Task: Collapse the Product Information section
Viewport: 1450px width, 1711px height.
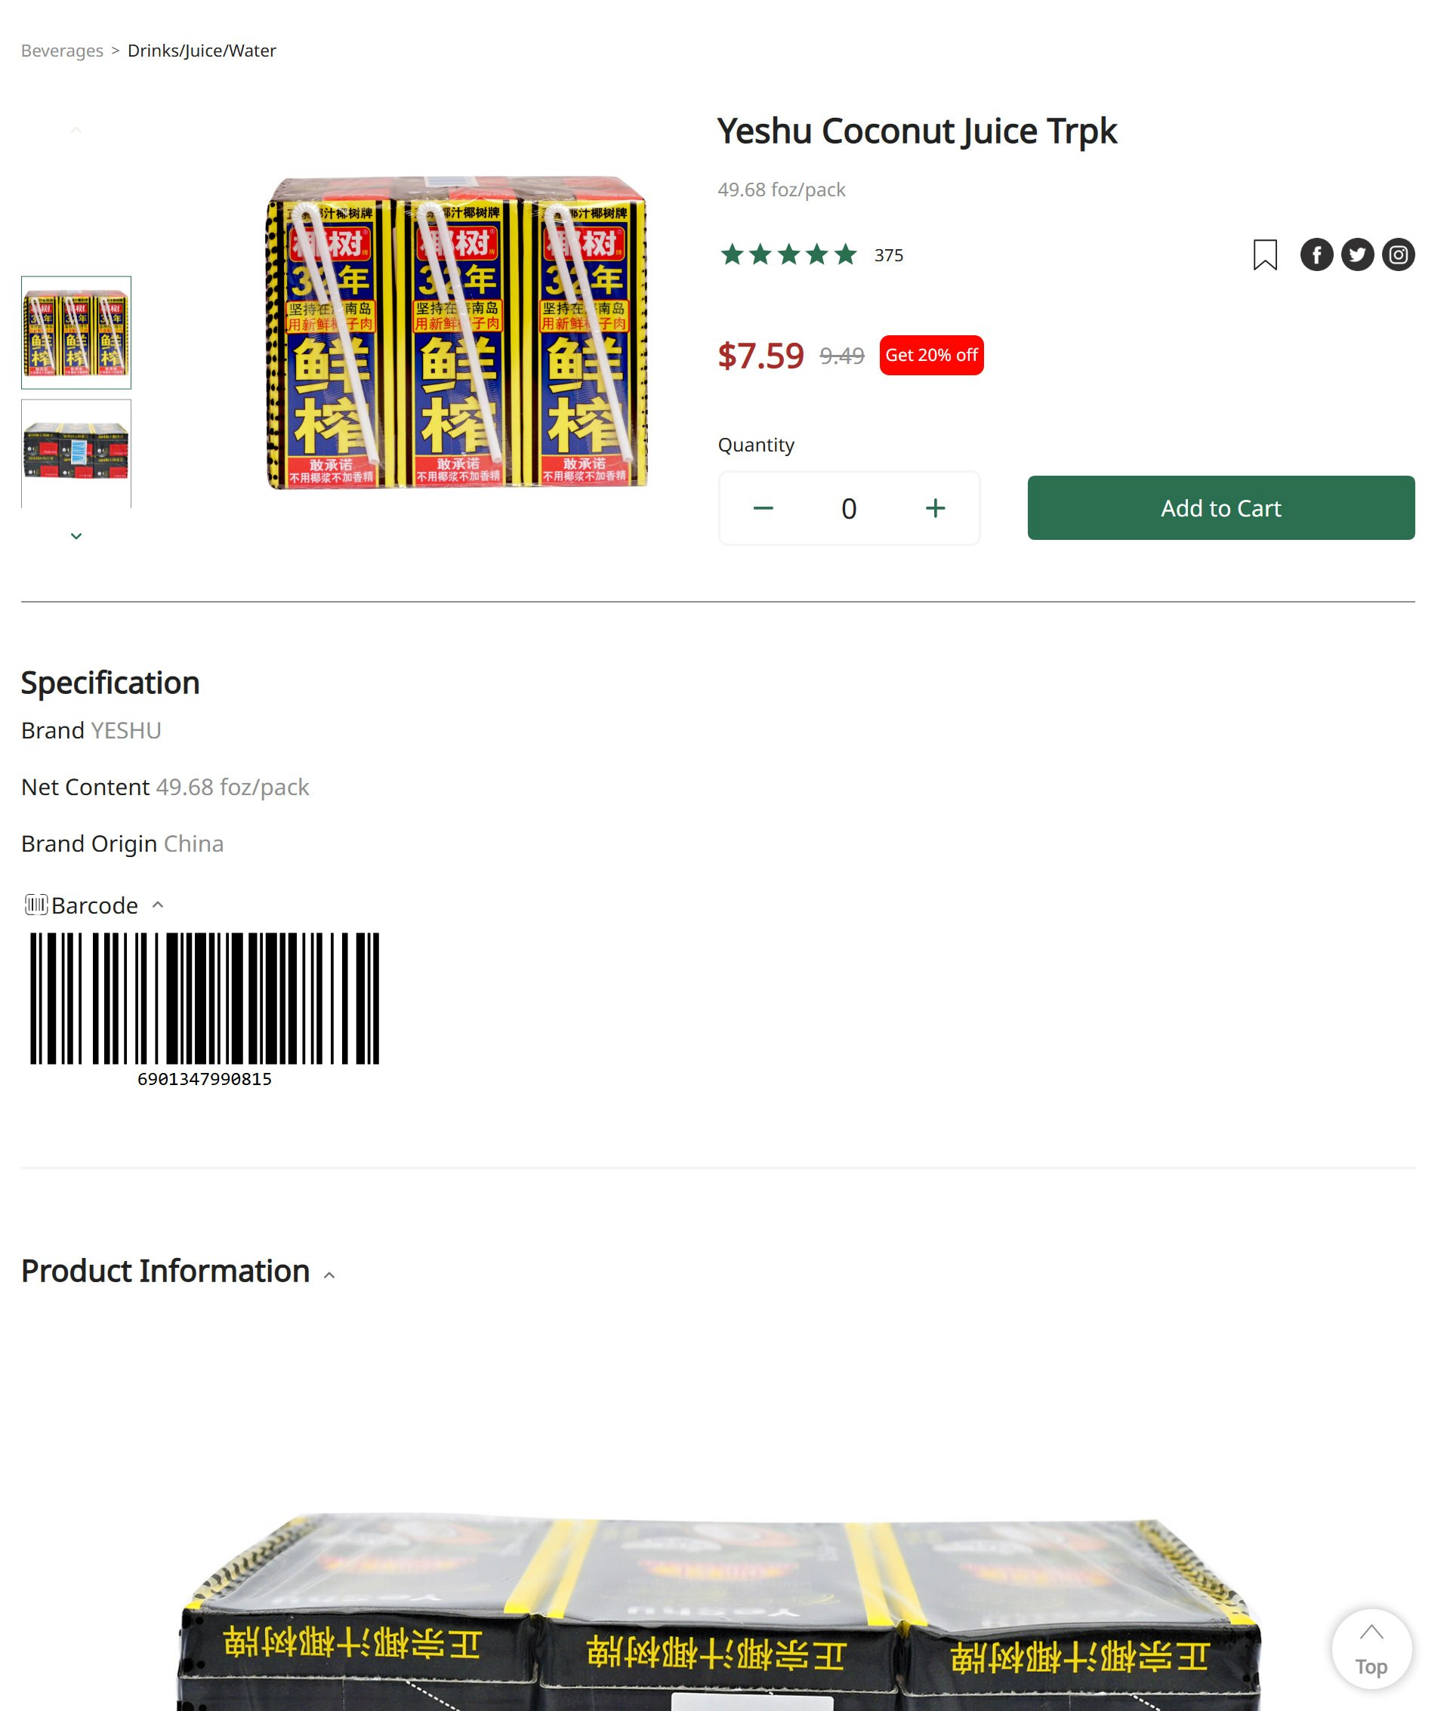Action: pyautogui.click(x=329, y=1275)
